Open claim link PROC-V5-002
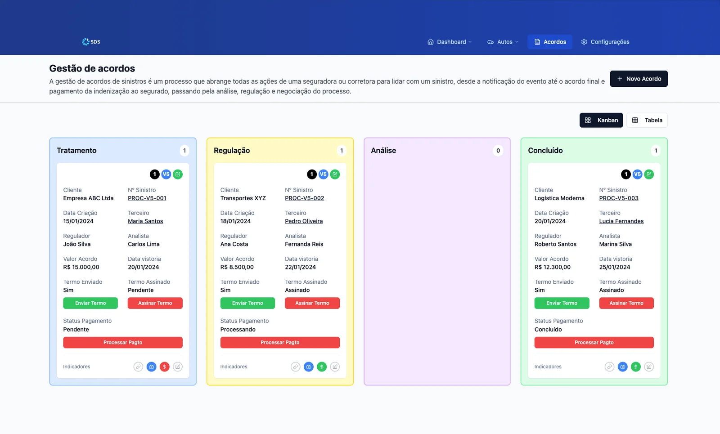720x434 pixels. pos(304,198)
